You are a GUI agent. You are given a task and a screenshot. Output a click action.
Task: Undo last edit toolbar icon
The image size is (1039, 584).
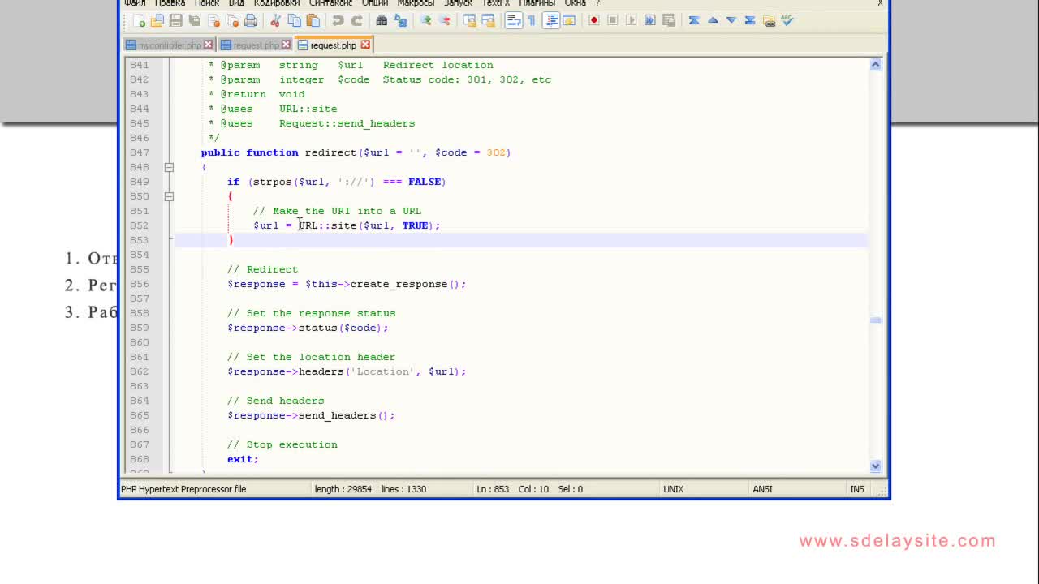pyautogui.click(x=338, y=20)
